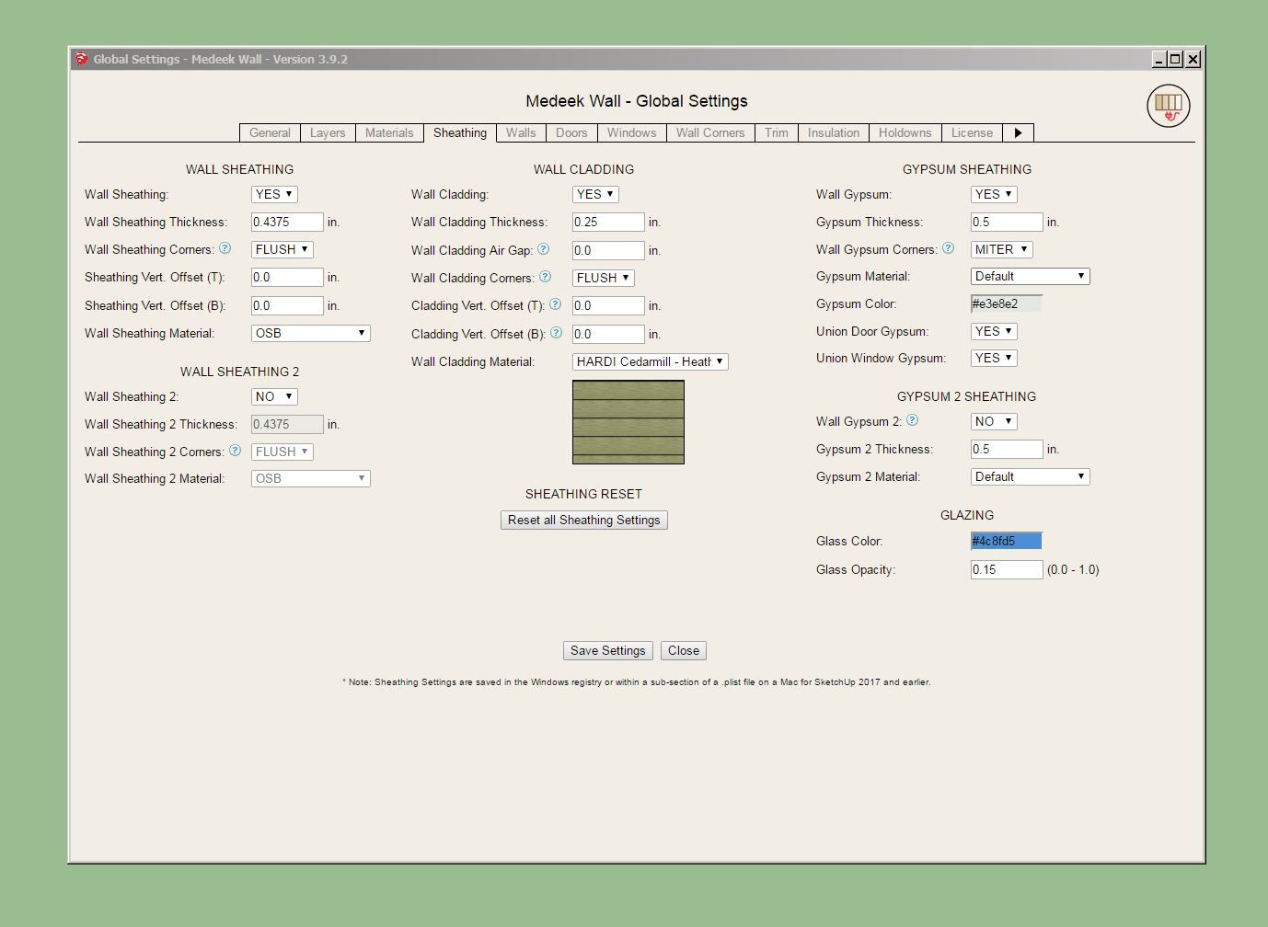Click help icon for Cladding Vert. Offset (B)
This screenshot has width=1268, height=927.
557,333
